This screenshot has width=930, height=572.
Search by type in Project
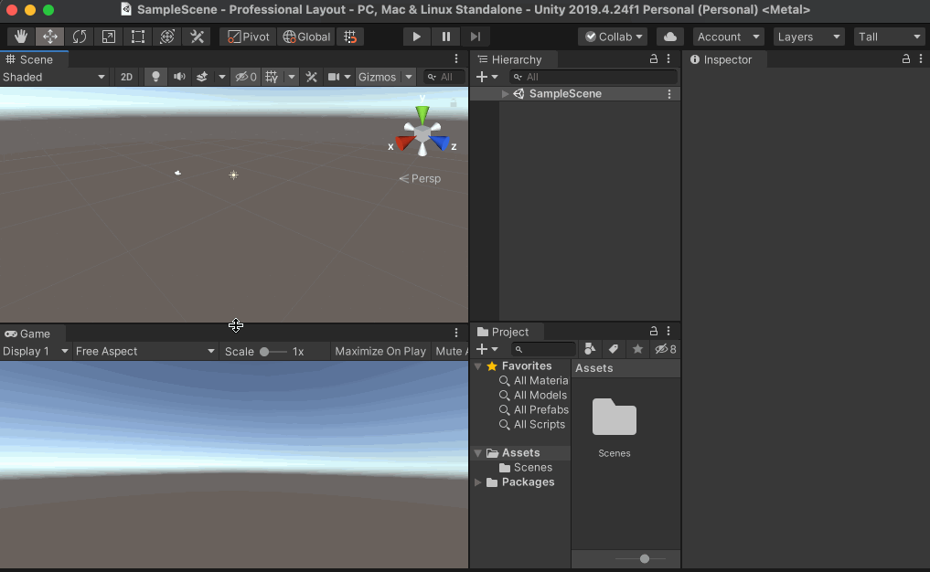(x=590, y=349)
